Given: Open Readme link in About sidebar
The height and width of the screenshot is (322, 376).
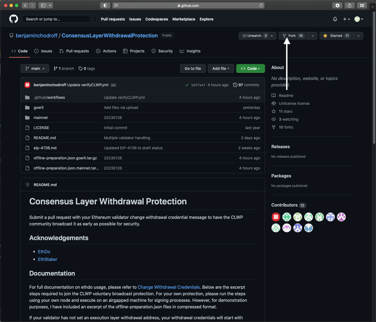Looking at the screenshot, I should [282, 96].
